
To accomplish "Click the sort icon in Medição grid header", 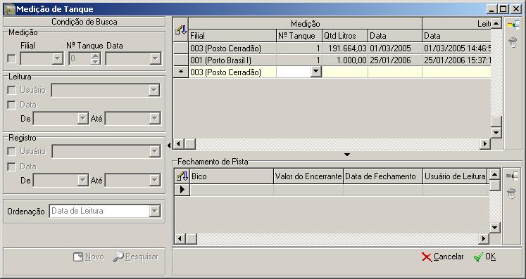I will tap(181, 30).
